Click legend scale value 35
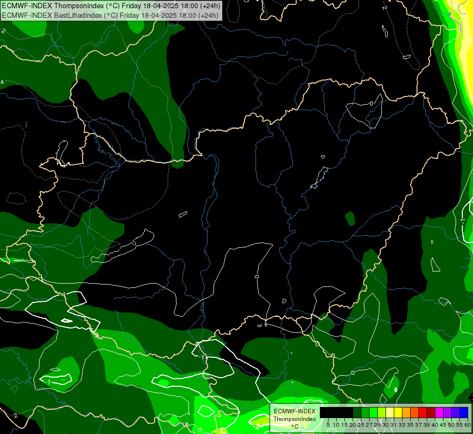473x434 pixels. tap(410, 425)
